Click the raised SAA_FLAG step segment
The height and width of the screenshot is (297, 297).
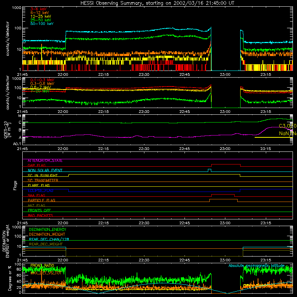[x=223, y=194]
